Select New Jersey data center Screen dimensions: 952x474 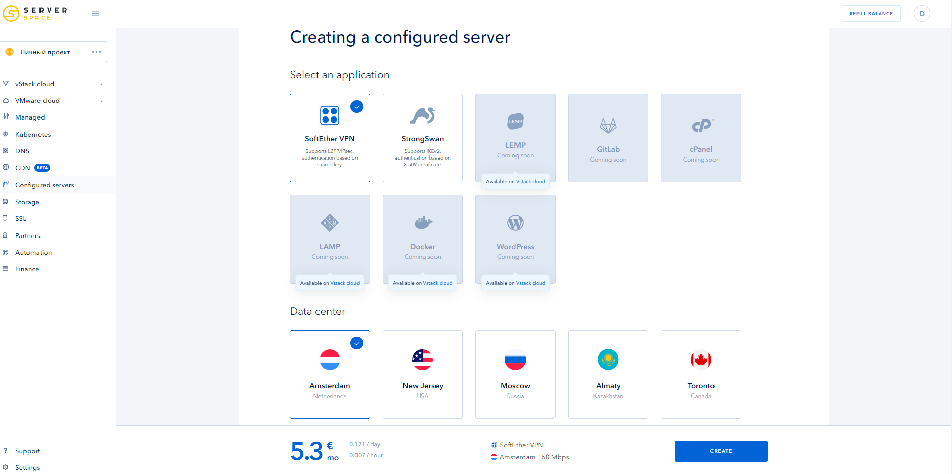coord(423,374)
